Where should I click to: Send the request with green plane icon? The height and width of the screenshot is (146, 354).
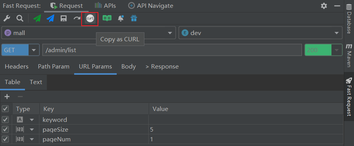coord(37,18)
